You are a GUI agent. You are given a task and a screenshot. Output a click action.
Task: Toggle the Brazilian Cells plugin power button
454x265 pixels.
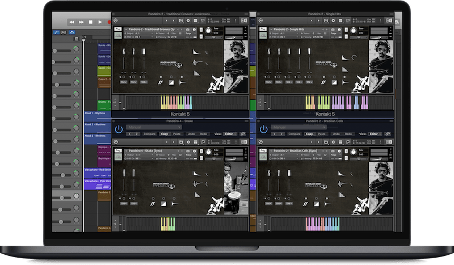pos(263,129)
